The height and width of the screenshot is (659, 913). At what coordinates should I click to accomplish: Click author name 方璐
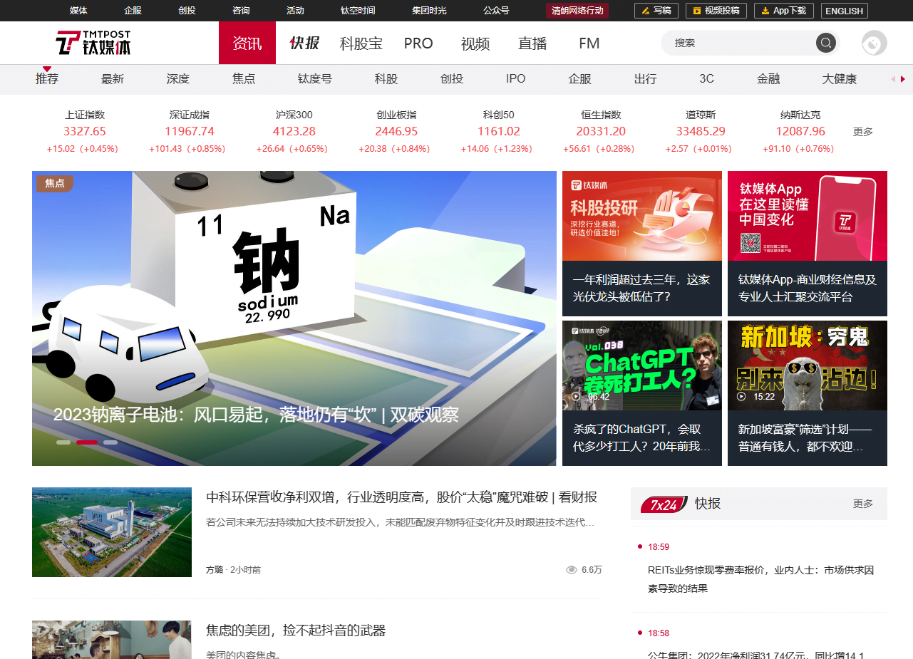[215, 570]
